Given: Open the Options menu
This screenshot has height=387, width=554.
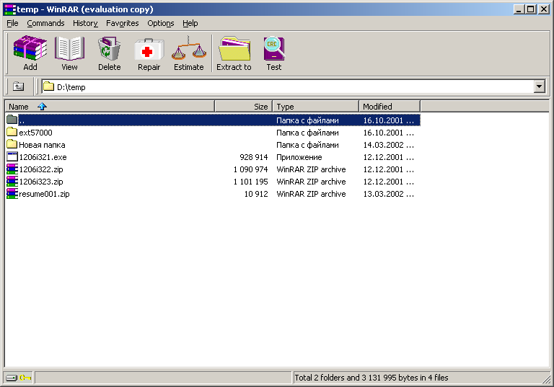Looking at the screenshot, I should 161,23.
